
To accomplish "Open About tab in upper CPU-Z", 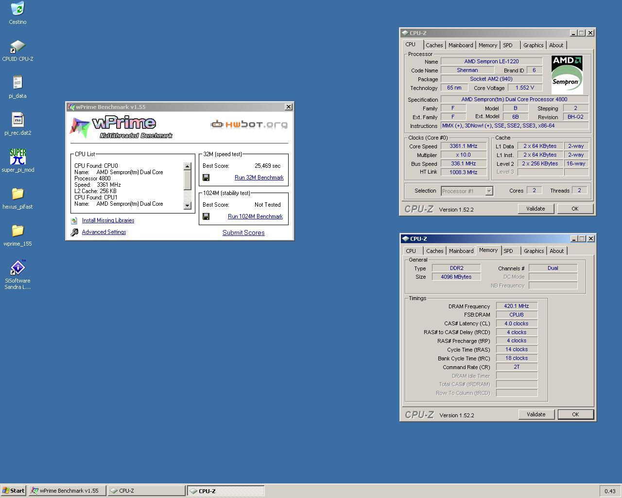I will click(x=556, y=45).
